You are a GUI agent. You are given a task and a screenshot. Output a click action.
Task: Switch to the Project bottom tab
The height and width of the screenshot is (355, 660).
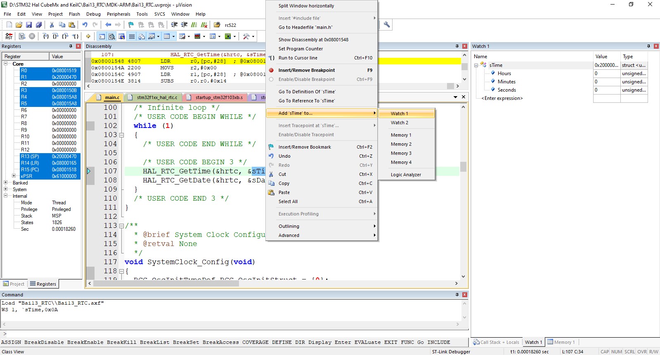click(14, 284)
